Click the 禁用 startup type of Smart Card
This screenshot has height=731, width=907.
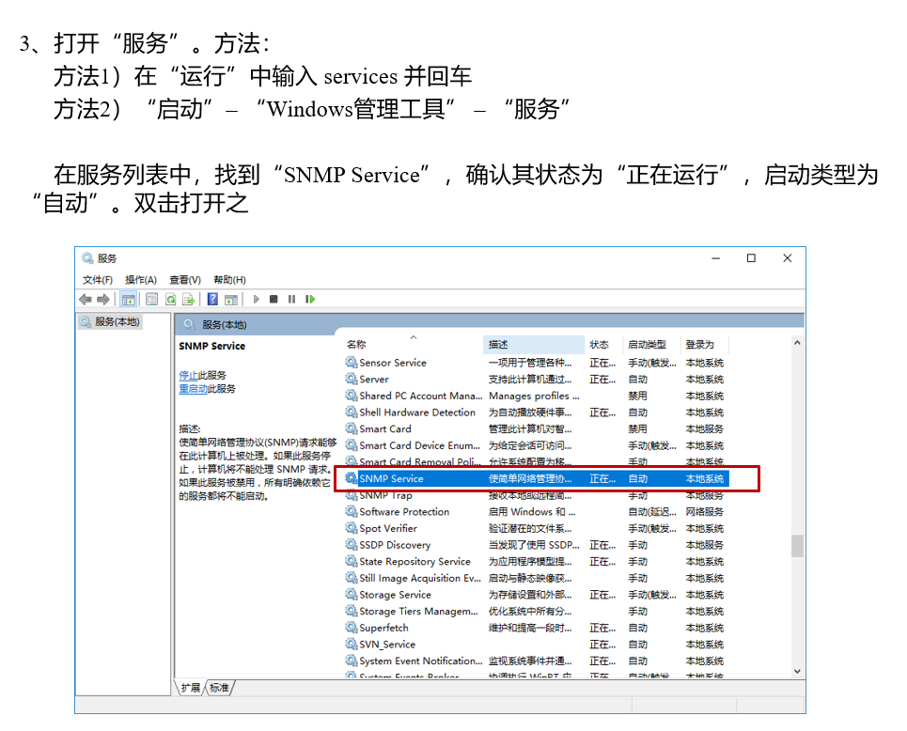[x=637, y=429]
